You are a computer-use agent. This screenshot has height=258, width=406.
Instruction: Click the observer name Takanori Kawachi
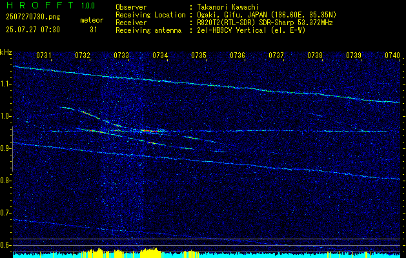[227, 7]
